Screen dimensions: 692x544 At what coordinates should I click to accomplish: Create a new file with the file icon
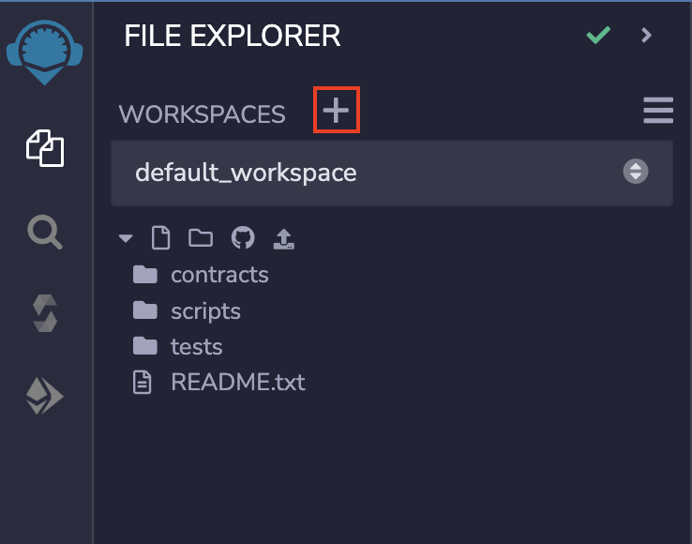click(161, 238)
